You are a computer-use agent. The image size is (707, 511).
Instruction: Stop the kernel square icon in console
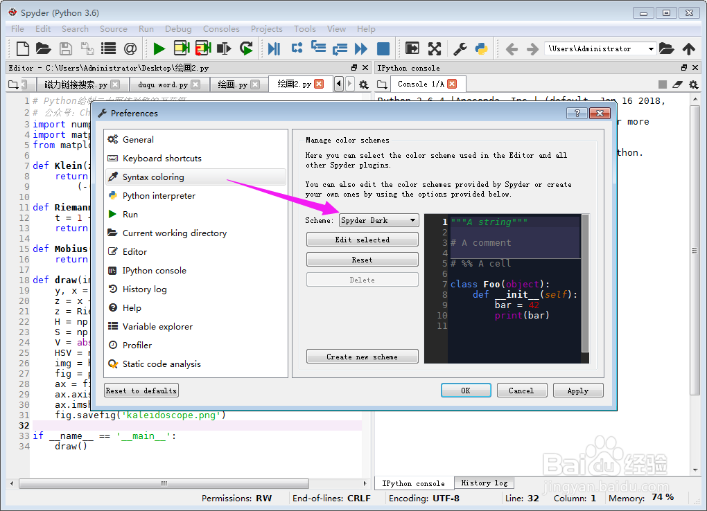663,84
